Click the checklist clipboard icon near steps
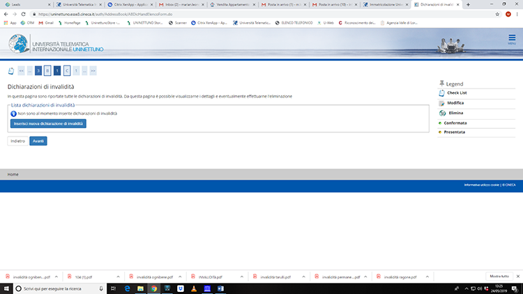523x294 pixels. 10,70
